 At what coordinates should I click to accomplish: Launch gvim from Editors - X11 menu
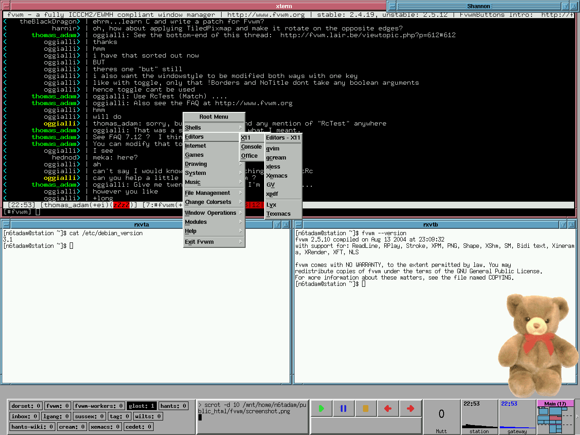(283, 149)
